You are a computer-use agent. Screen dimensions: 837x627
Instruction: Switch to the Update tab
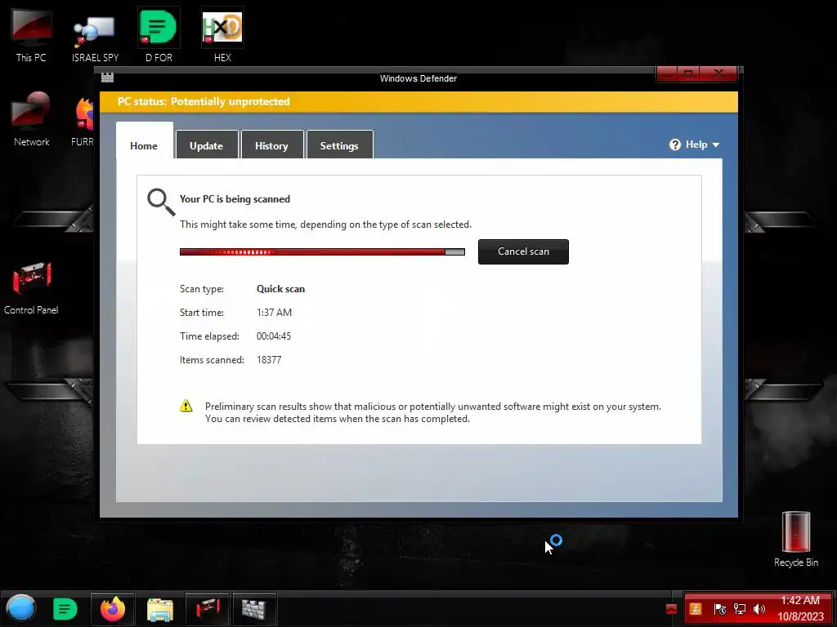207,145
